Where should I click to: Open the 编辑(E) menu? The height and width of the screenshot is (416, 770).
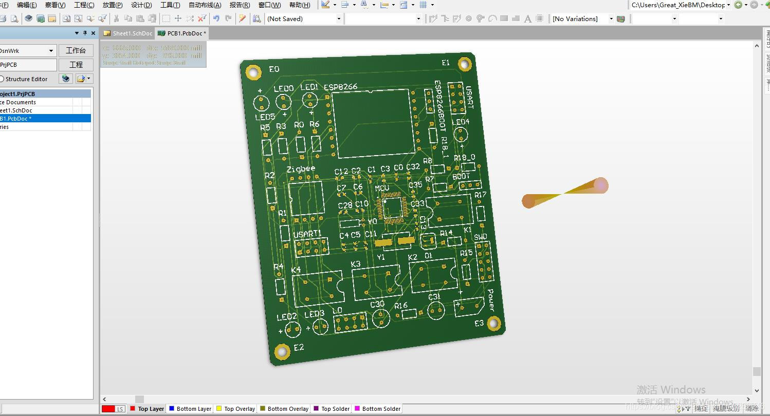(27, 5)
